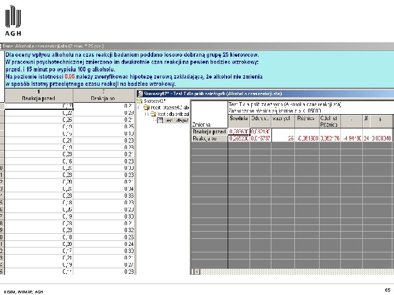
Task: Click the difference cell -0,051600
Action: 307,138
